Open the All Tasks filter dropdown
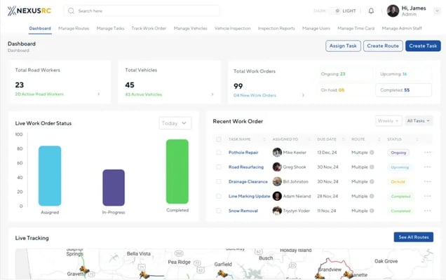Image resolution: width=446 pixels, height=280 pixels. click(419, 121)
